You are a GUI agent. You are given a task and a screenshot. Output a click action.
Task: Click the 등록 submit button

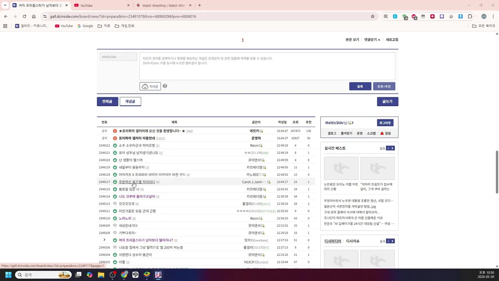(360, 86)
